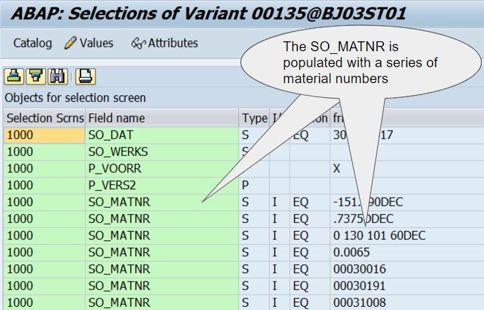This screenshot has width=484, height=310.
Task: Click the Type column header
Action: tap(255, 118)
